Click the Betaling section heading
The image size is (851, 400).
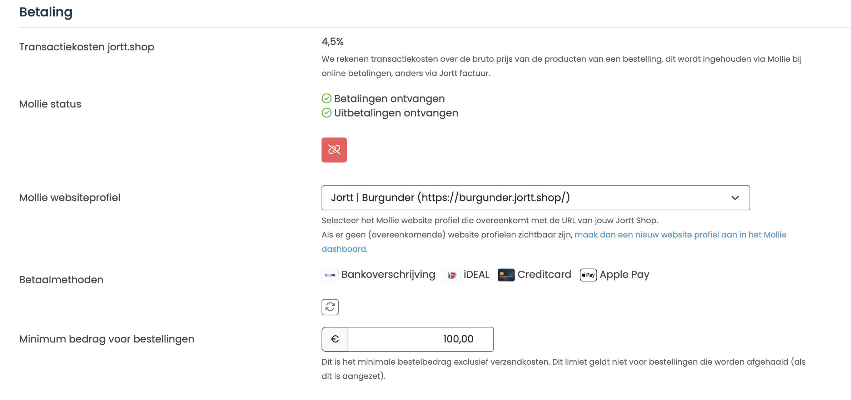coord(46,12)
